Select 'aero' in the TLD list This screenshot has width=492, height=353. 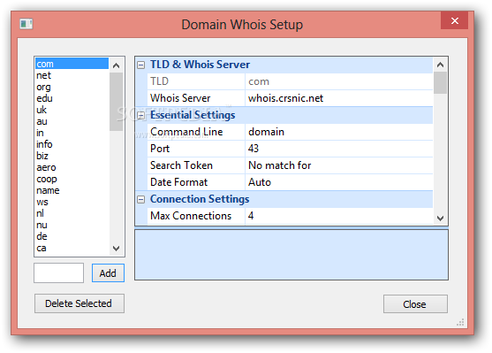(72, 167)
